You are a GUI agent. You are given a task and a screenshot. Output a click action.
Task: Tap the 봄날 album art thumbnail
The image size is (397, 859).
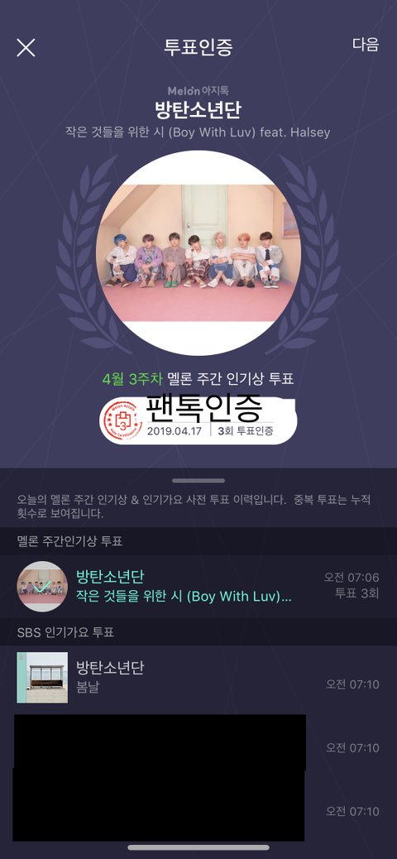[x=42, y=677]
